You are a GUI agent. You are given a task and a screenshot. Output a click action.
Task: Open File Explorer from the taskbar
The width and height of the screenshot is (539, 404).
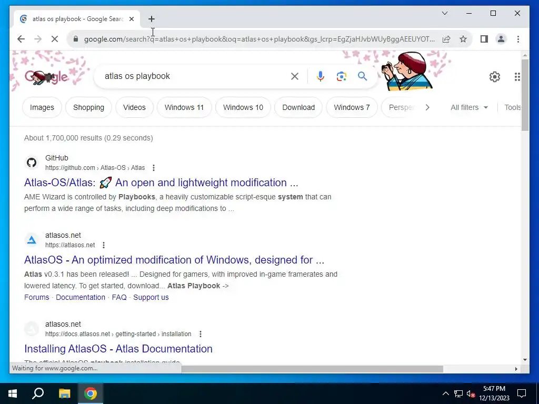click(64, 393)
